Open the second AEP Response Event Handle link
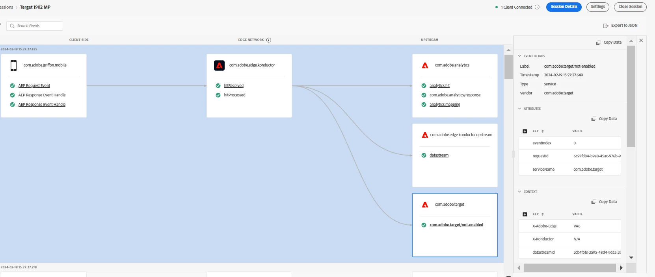This screenshot has height=277, width=655. (x=42, y=105)
